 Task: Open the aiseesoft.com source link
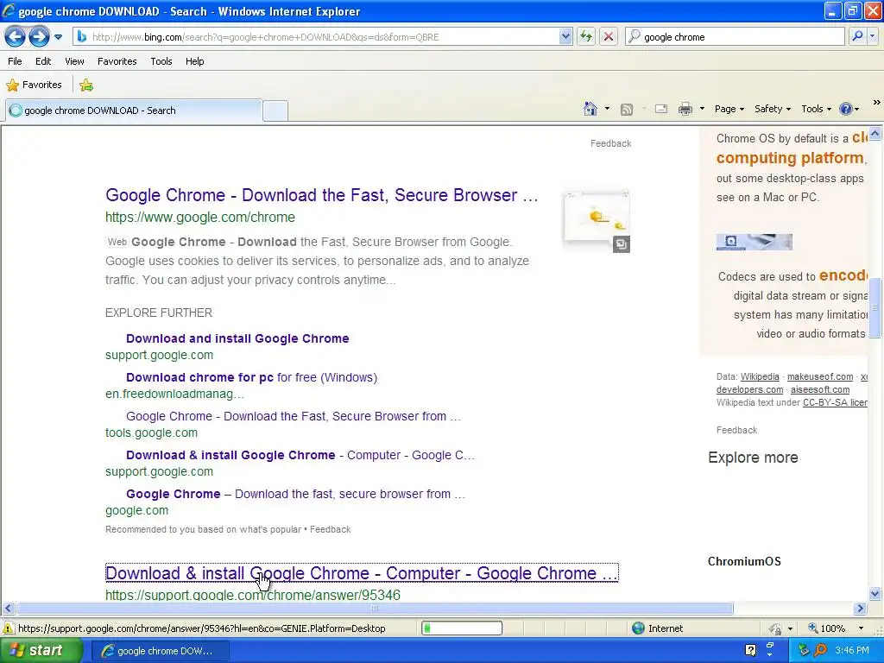click(820, 389)
